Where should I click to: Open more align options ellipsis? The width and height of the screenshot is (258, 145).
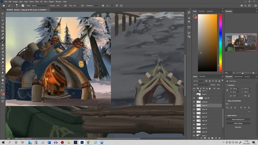click(249, 112)
